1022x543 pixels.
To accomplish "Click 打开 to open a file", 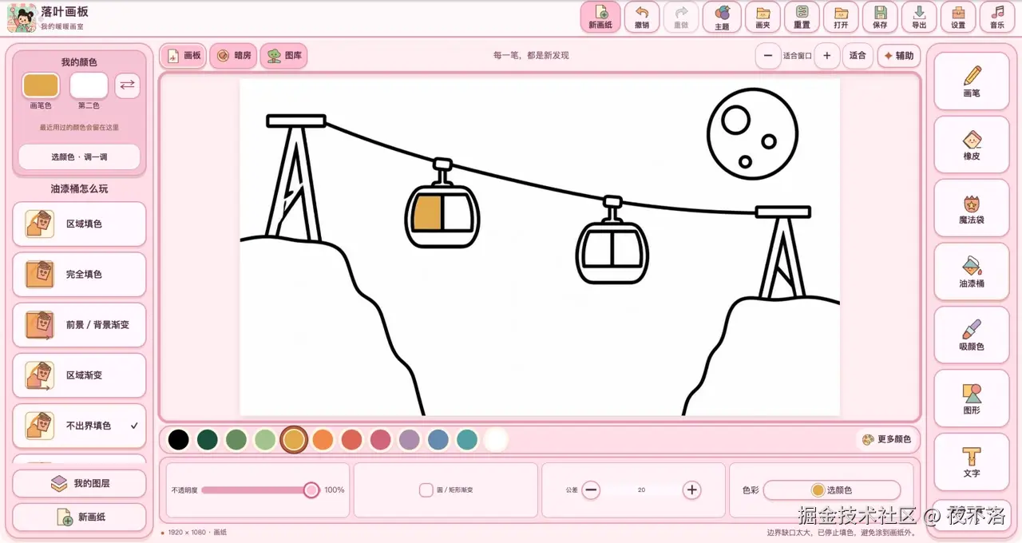I will click(841, 17).
